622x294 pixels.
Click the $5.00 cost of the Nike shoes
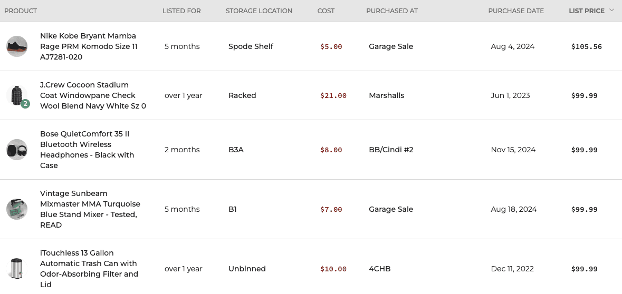click(x=331, y=47)
